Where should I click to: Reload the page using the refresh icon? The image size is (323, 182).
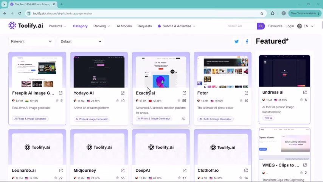pyautogui.click(x=20, y=13)
